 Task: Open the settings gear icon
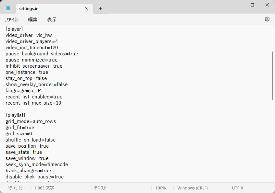coord(267,19)
